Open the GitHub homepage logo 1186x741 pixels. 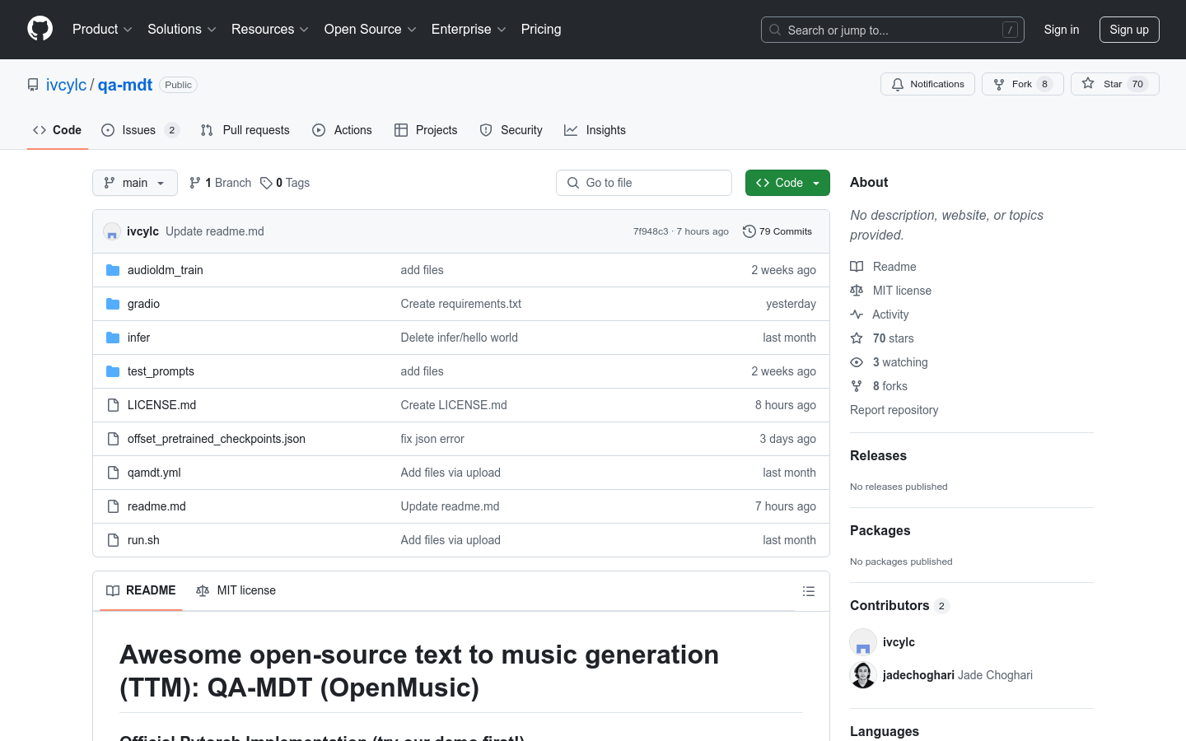pyautogui.click(x=40, y=29)
